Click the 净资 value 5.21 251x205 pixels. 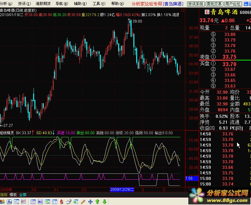click(x=223, y=122)
